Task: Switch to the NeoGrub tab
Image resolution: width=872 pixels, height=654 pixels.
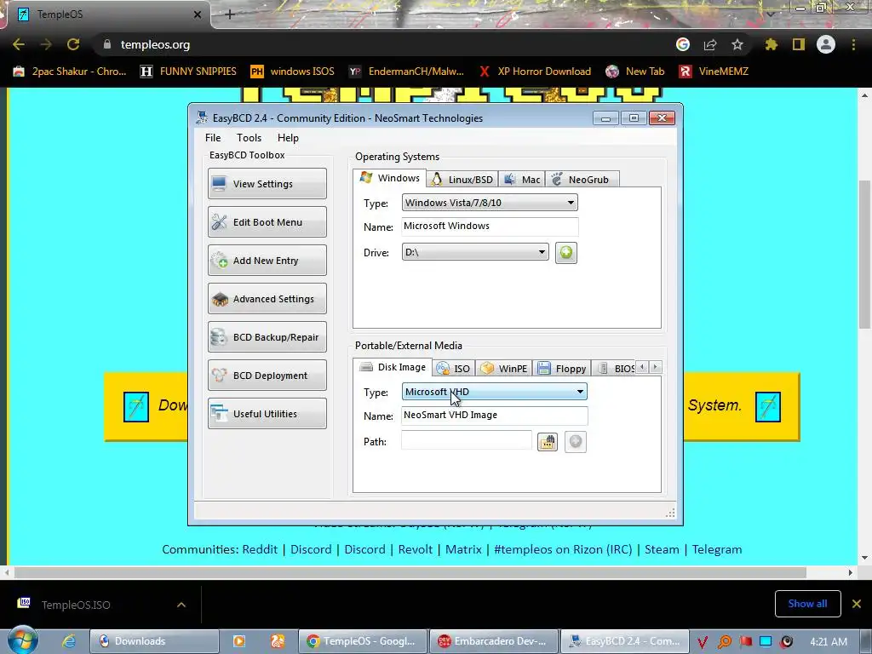Action: point(582,179)
